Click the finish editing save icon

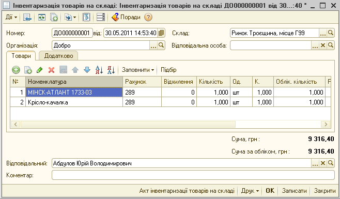[x=64, y=70]
